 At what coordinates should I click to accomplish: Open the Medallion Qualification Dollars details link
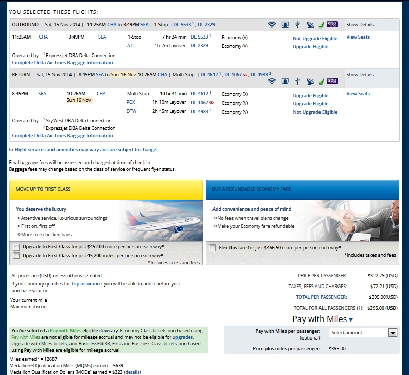(x=132, y=372)
